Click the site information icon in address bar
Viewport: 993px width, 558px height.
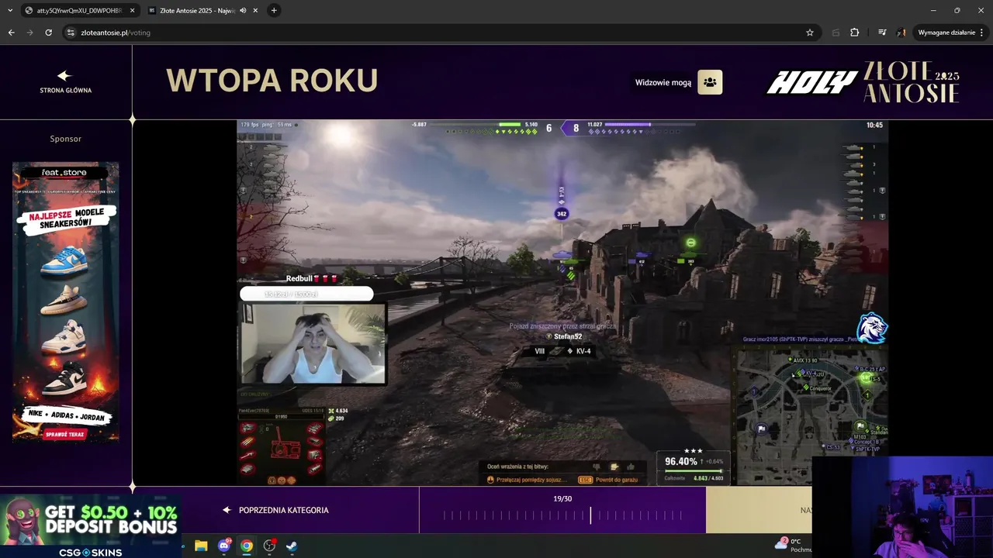[x=71, y=33]
